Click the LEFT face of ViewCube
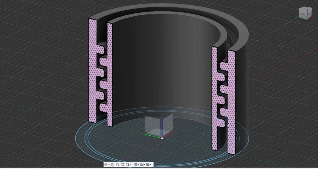 click(x=303, y=14)
